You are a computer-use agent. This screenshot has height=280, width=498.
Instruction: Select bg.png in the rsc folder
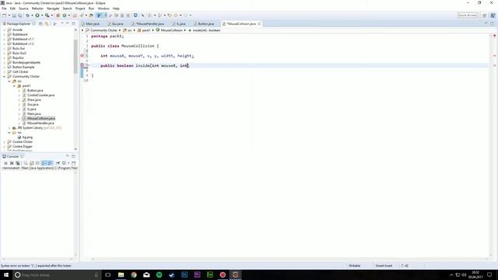[x=27, y=137]
